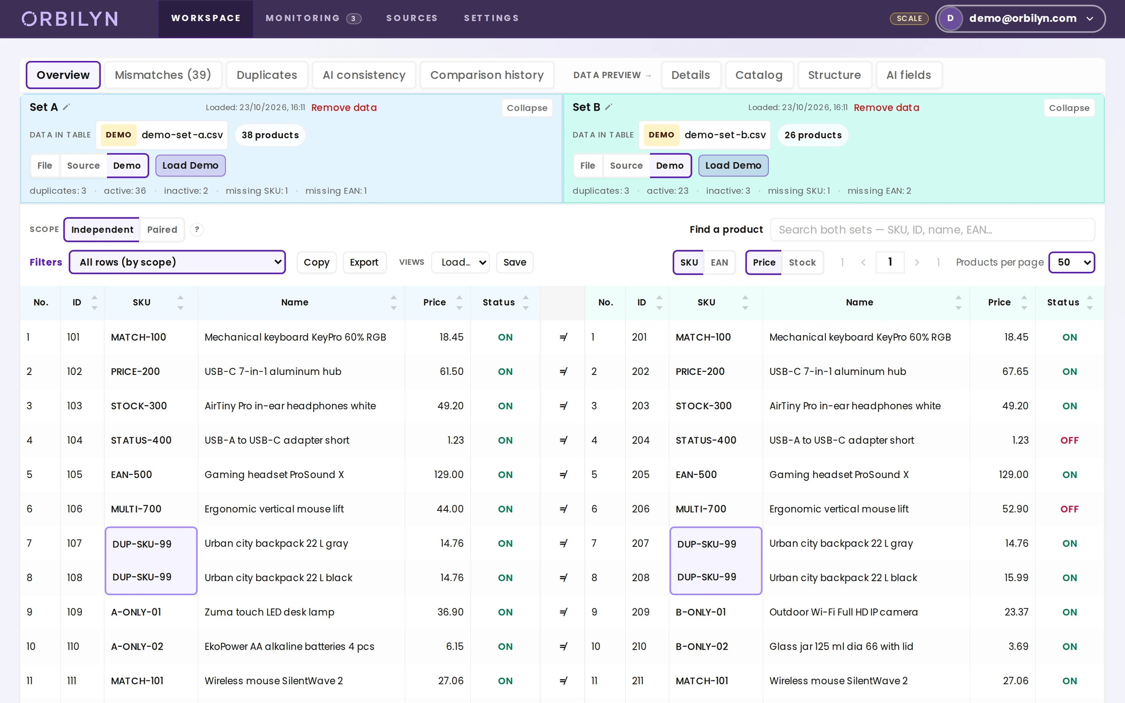
Task: Remove data from Set B
Action: tap(886, 107)
